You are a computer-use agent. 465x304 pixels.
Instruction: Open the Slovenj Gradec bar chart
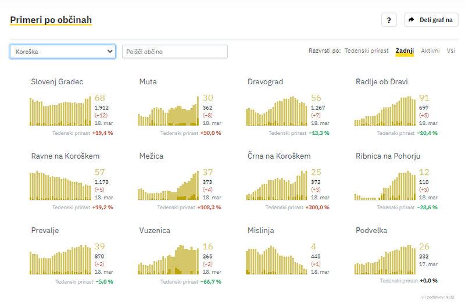tap(60, 112)
